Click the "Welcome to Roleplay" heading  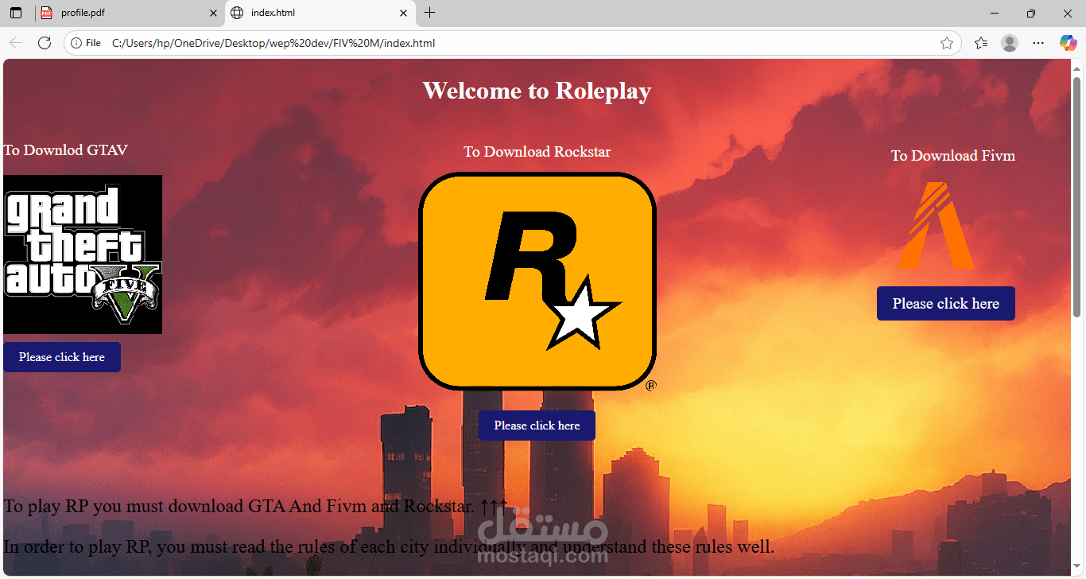(537, 91)
